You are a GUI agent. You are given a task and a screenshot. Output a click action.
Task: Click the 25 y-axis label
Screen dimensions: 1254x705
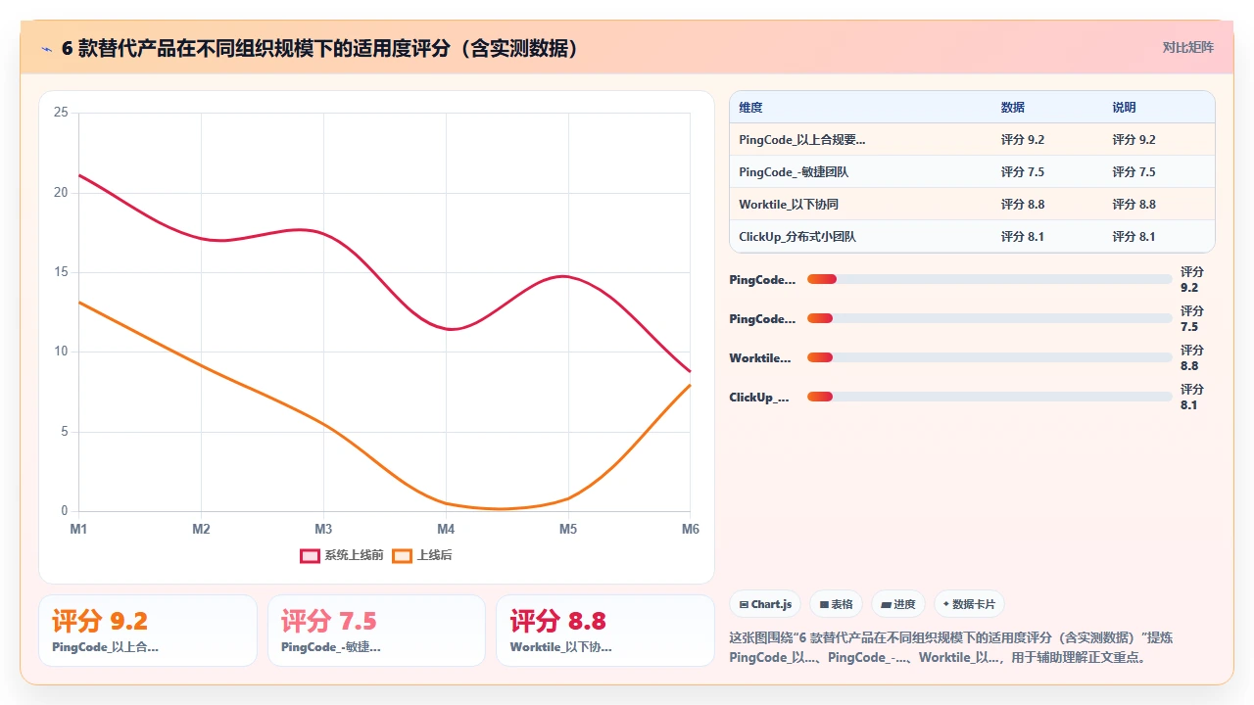coord(61,113)
